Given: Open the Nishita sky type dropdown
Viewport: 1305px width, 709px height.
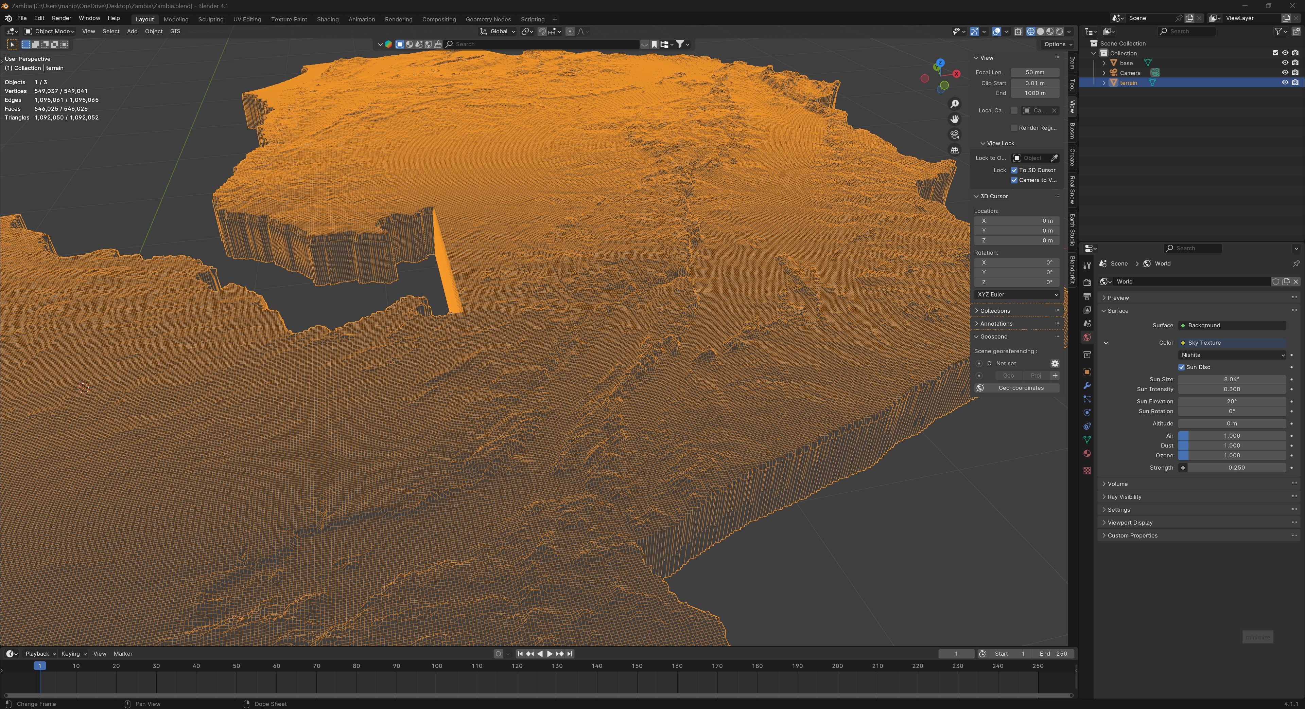Looking at the screenshot, I should pos(1232,355).
